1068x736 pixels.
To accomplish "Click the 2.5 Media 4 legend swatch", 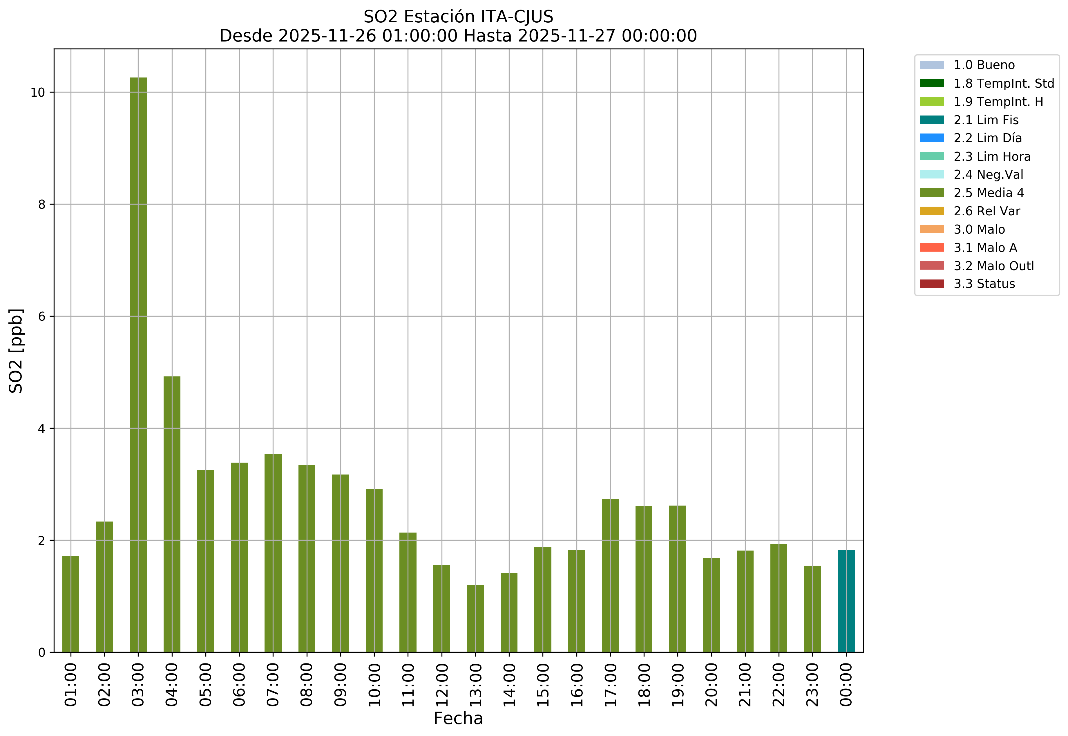I will pos(931,193).
